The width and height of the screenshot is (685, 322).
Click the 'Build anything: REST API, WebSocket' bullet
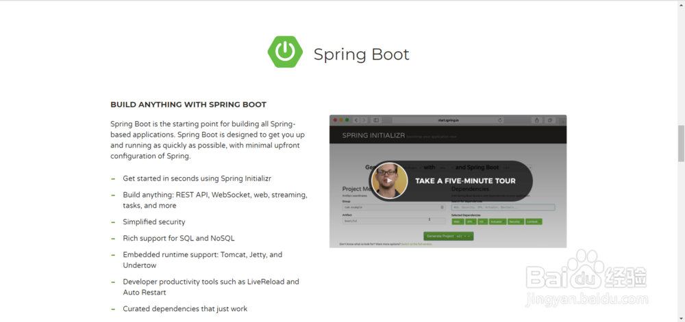pos(215,200)
